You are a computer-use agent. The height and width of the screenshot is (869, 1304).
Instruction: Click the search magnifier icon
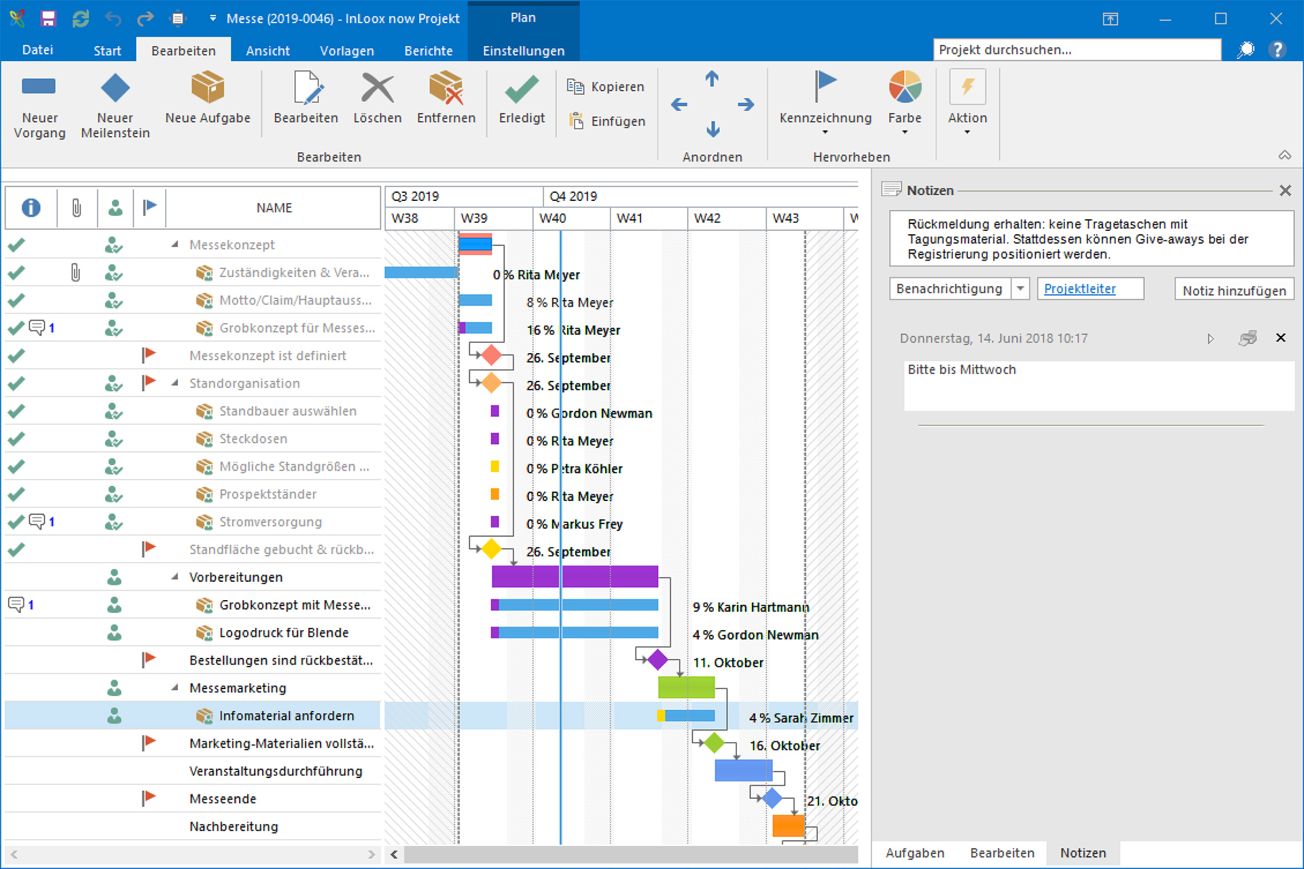click(1246, 50)
